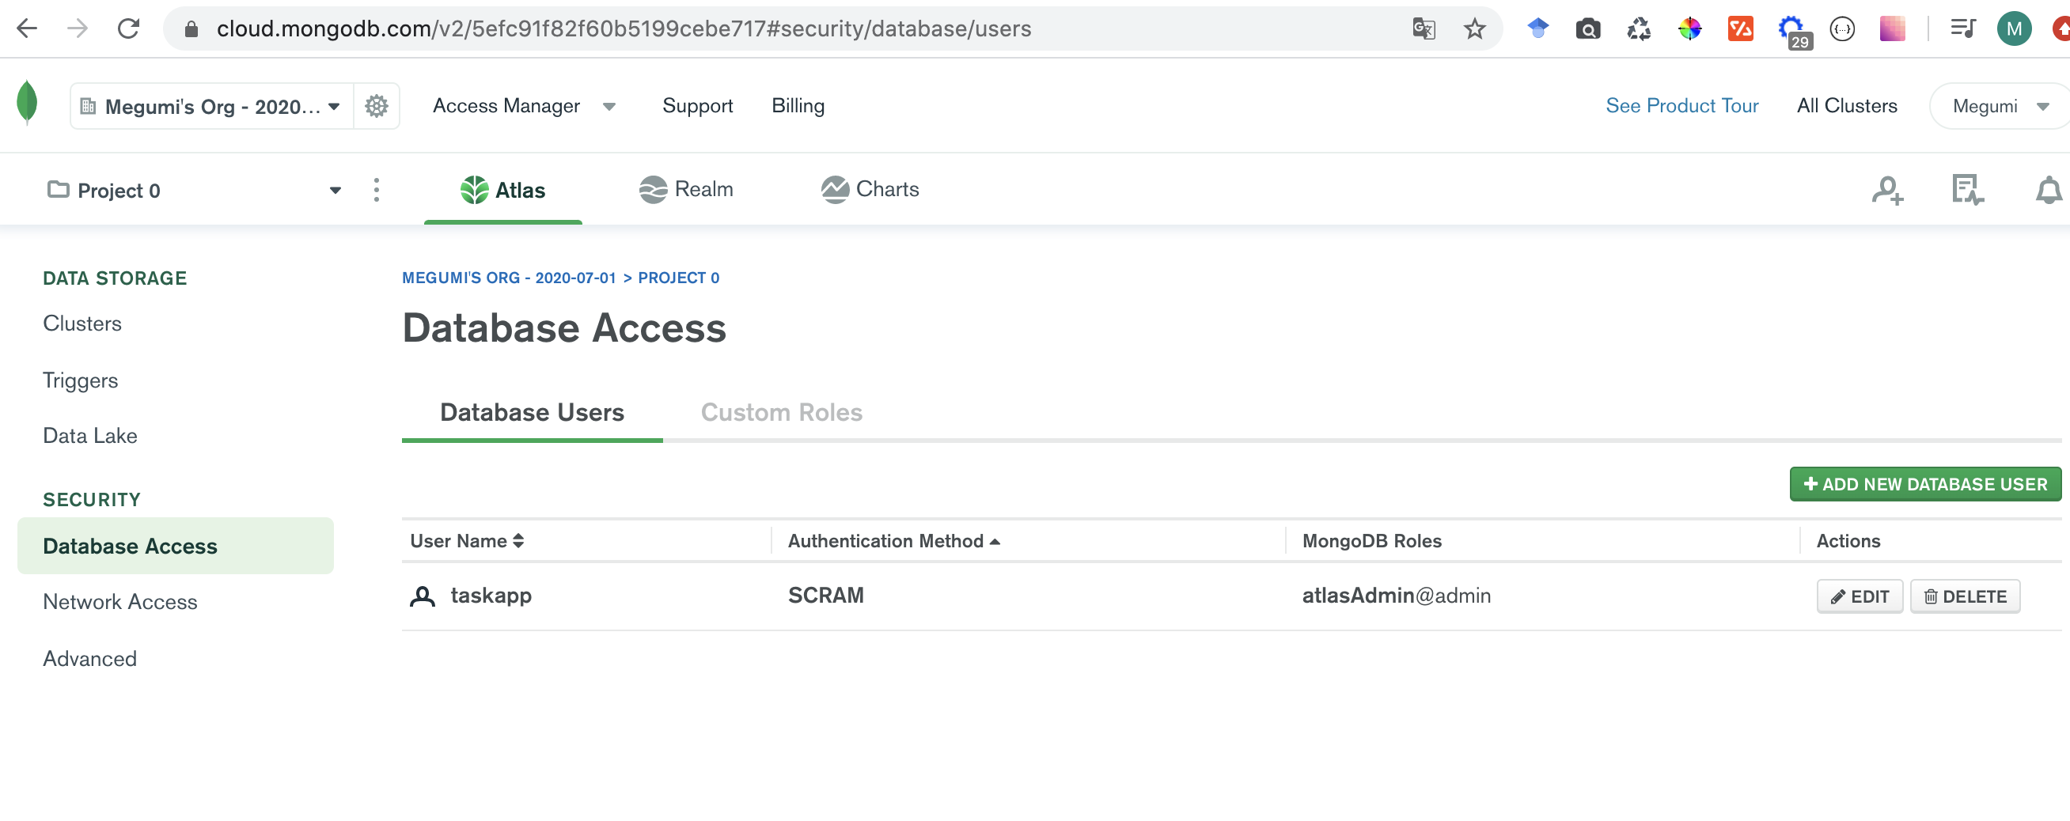Open Advanced in the sidebar
Screen dimensions: 2070x821
point(90,659)
